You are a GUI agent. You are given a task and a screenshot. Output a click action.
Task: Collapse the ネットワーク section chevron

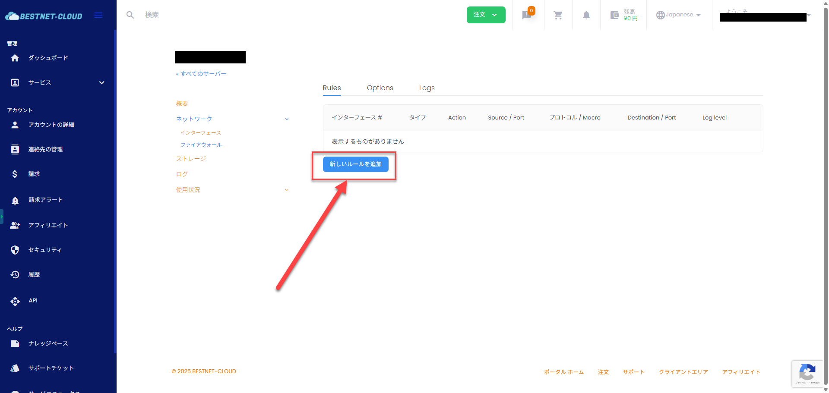[287, 119]
